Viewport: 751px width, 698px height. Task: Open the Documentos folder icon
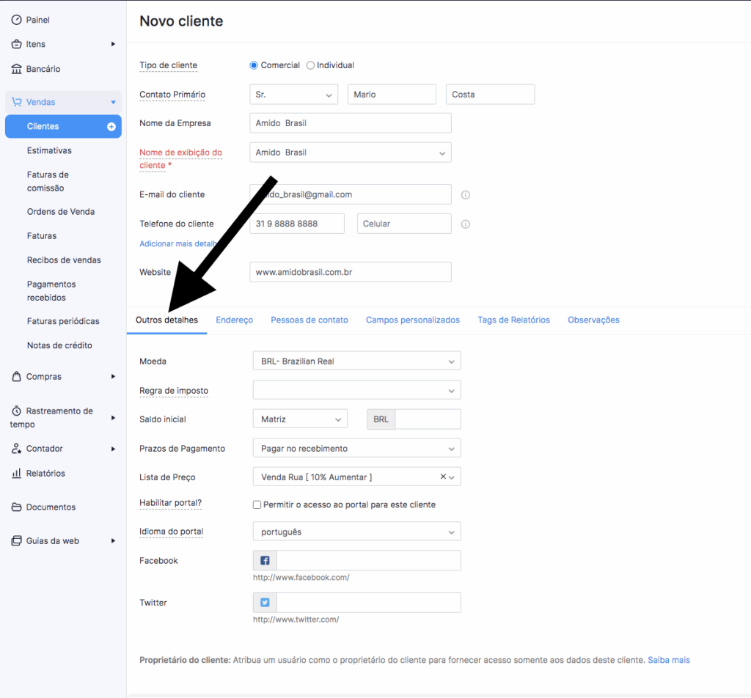16,507
